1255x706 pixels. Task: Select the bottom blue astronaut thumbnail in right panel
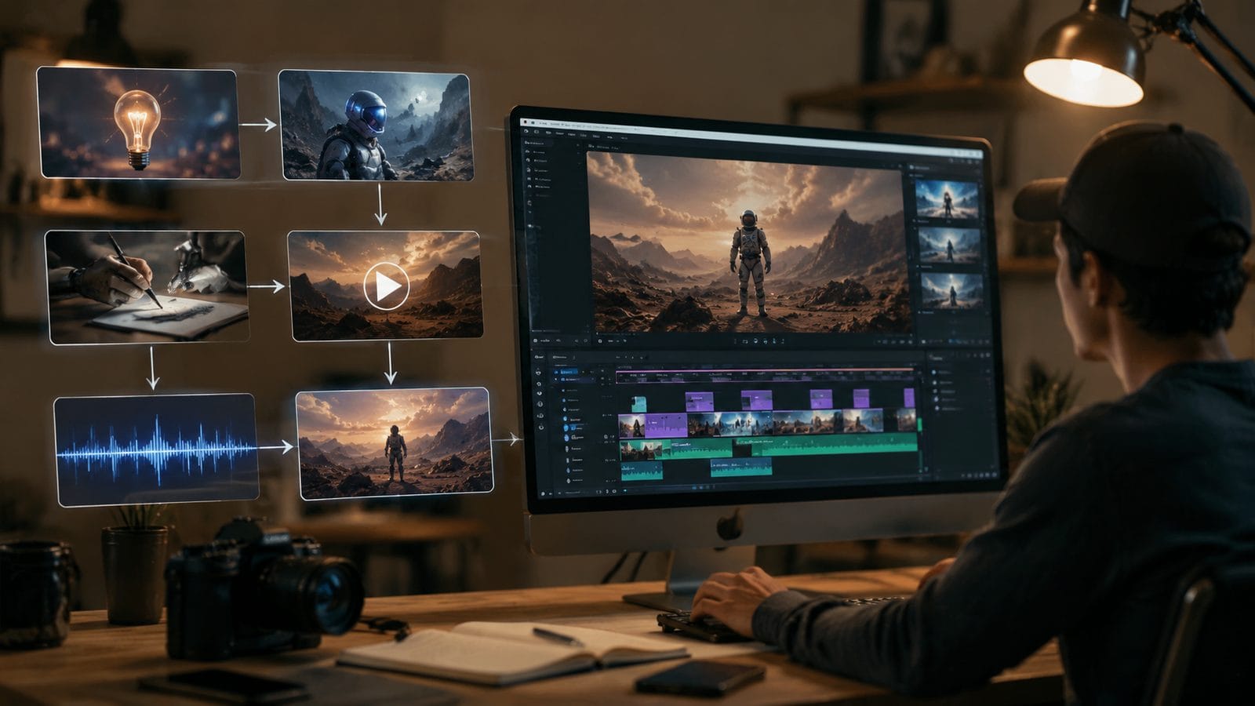pyautogui.click(x=951, y=292)
